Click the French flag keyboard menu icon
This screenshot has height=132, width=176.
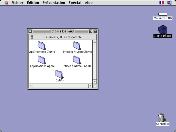pos(162,3)
